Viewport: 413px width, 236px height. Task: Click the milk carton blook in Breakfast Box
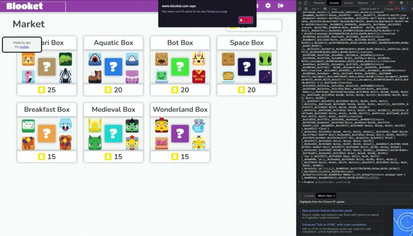point(65,125)
